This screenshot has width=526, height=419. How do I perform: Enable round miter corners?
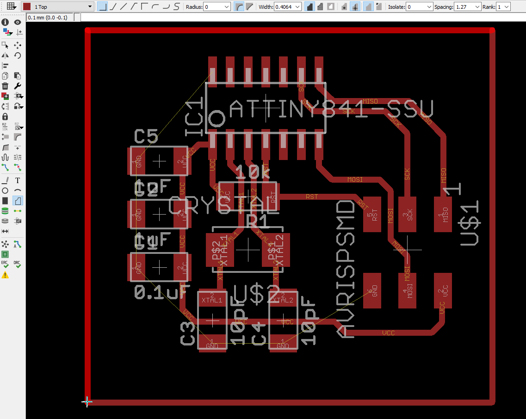click(239, 6)
